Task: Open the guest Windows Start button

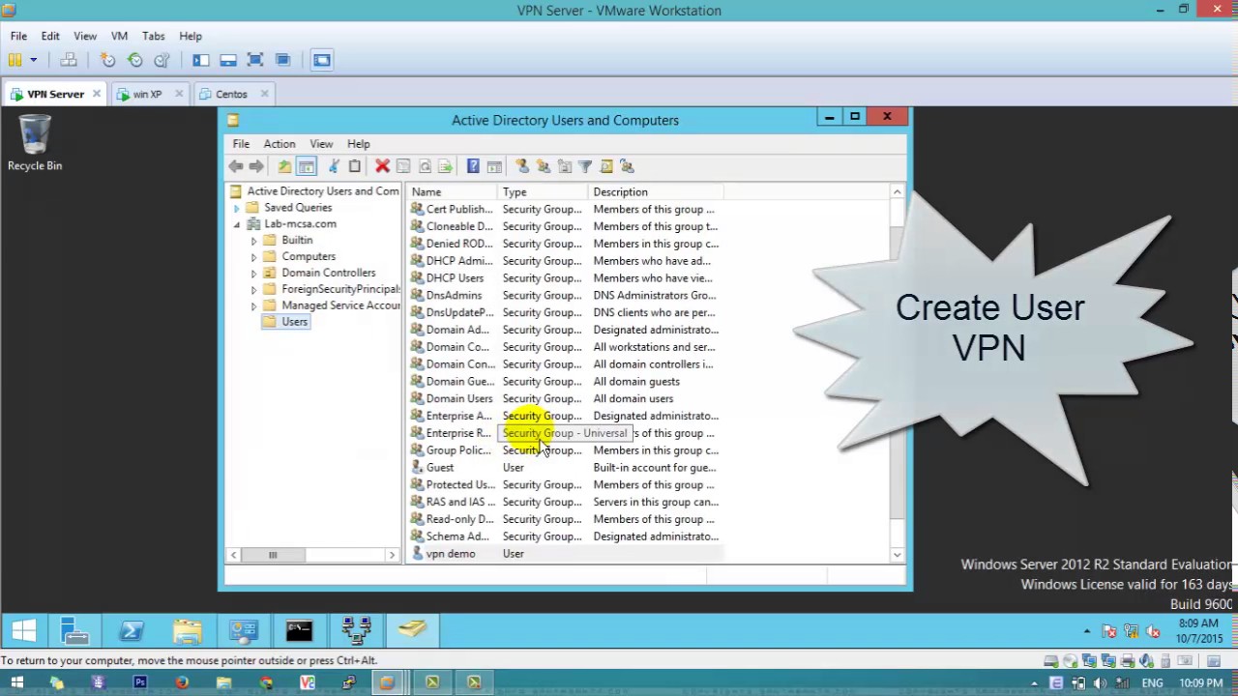Action: pos(24,631)
